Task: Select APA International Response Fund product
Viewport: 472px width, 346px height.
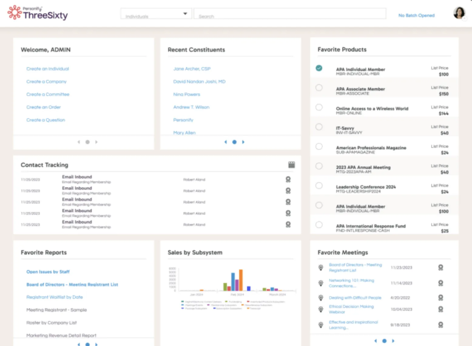Action: pyautogui.click(x=319, y=225)
